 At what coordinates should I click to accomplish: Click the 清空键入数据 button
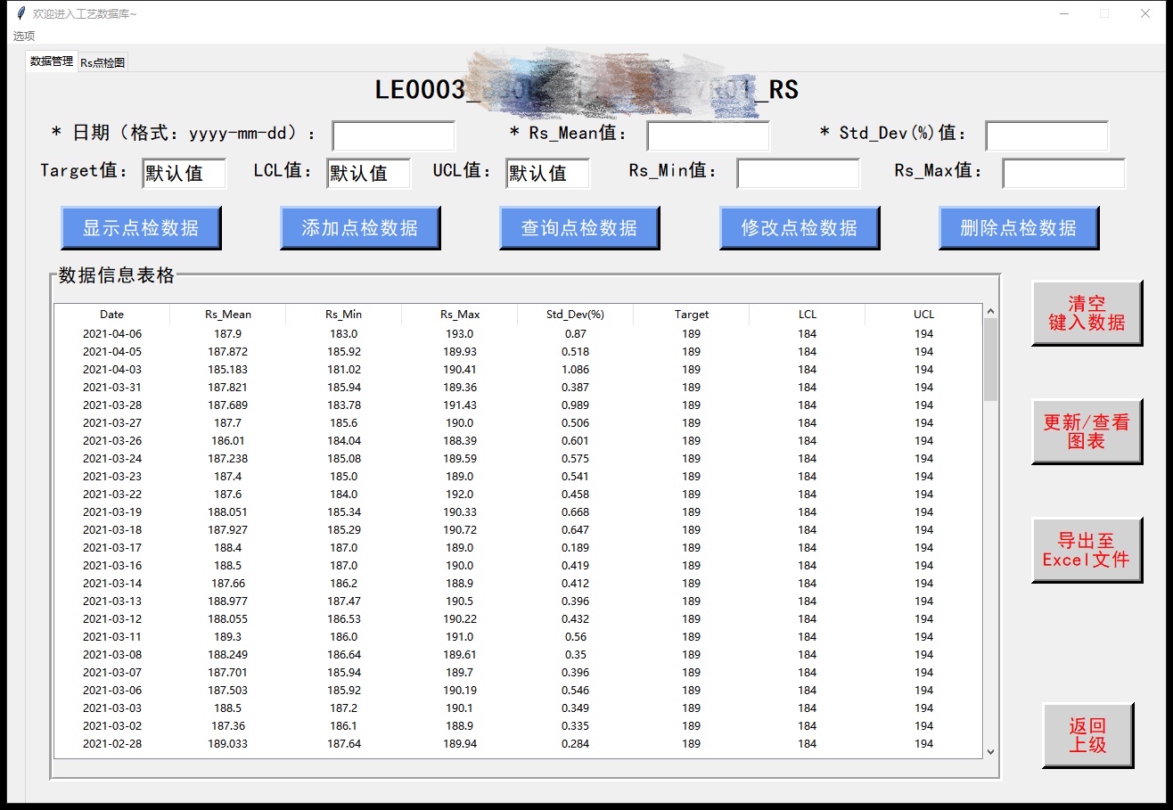1087,313
